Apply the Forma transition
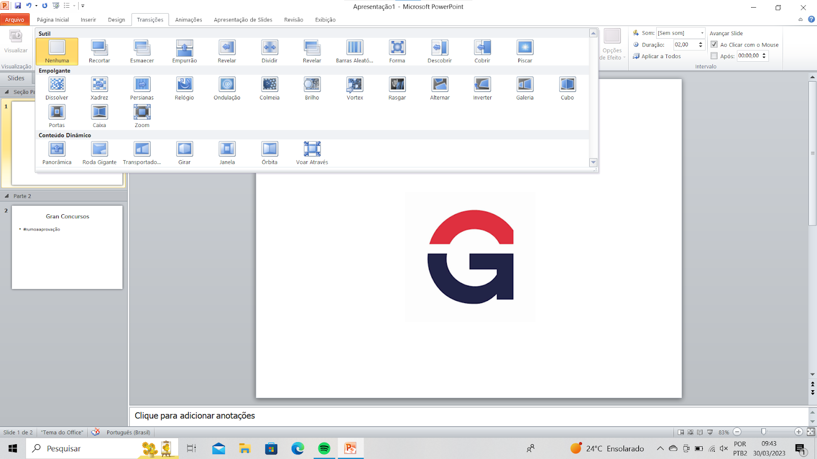 point(397,52)
